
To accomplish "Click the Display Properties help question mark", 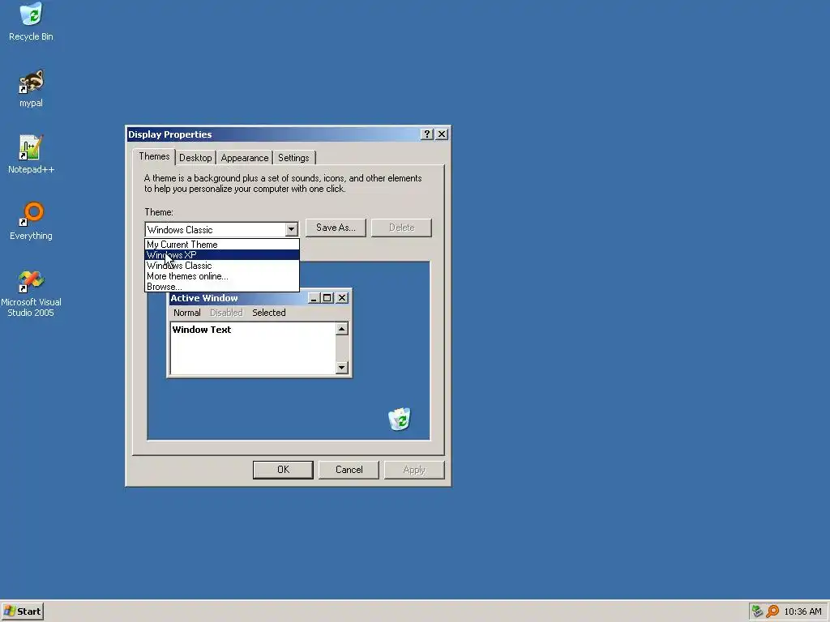I will (x=427, y=134).
